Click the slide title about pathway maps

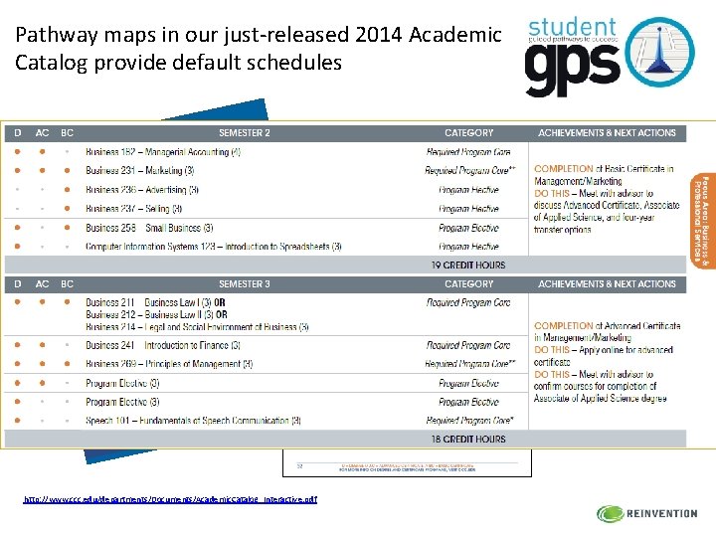(x=259, y=48)
